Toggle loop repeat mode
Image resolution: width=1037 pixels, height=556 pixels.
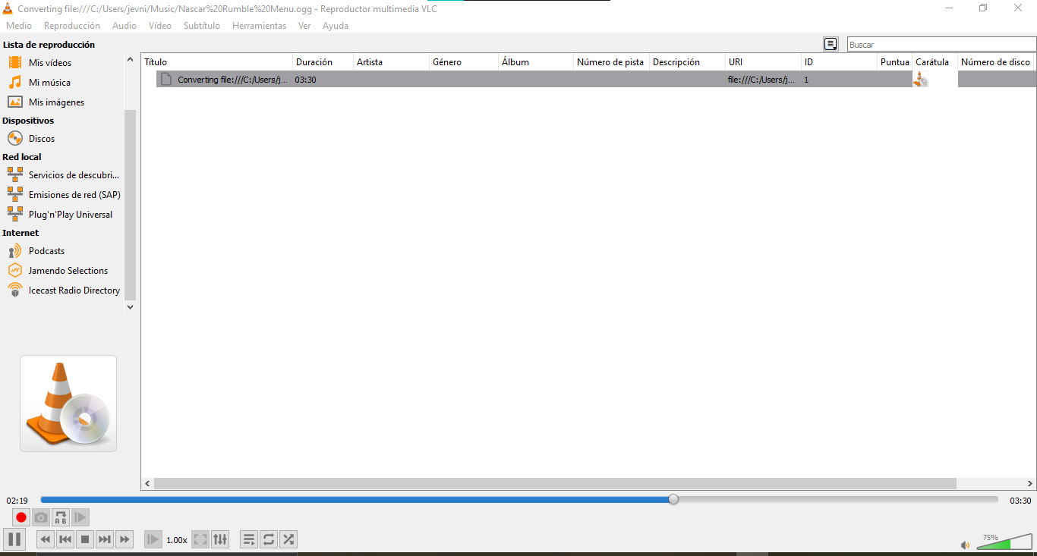269,539
